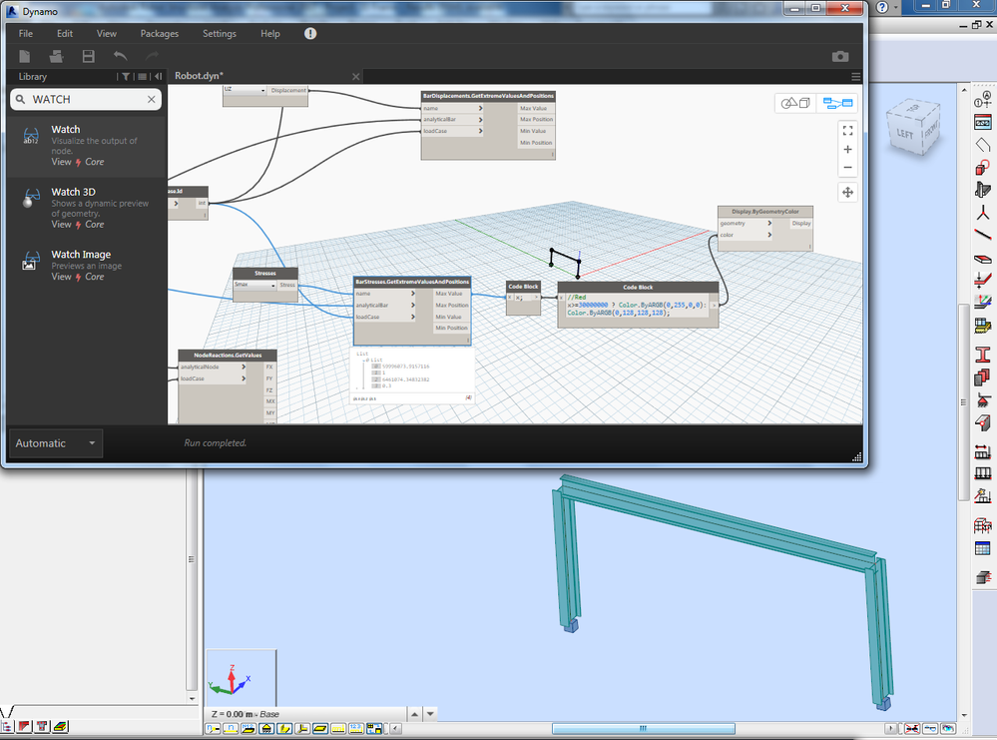Open the Edit menu in Dynamo
This screenshot has width=997, height=740.
(x=65, y=34)
